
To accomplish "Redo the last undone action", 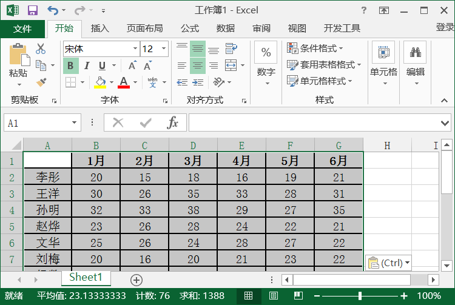I will 79,10.
